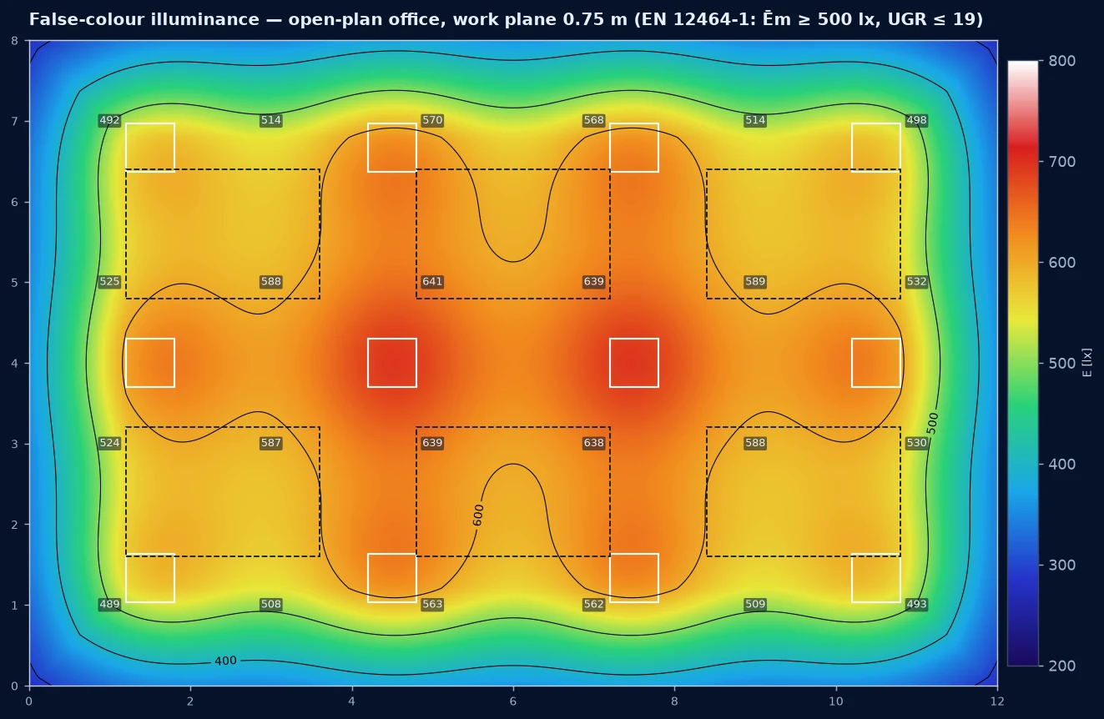This screenshot has height=719, width=1104.
Task: Click the 530 illuminance value label
Action: (916, 443)
